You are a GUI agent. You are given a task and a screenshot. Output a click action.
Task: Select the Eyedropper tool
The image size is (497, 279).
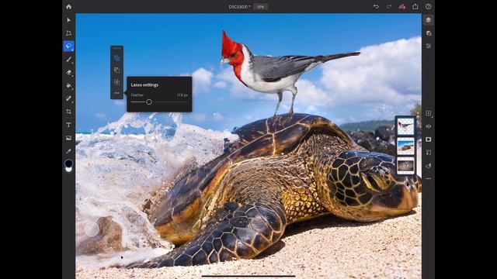69,151
